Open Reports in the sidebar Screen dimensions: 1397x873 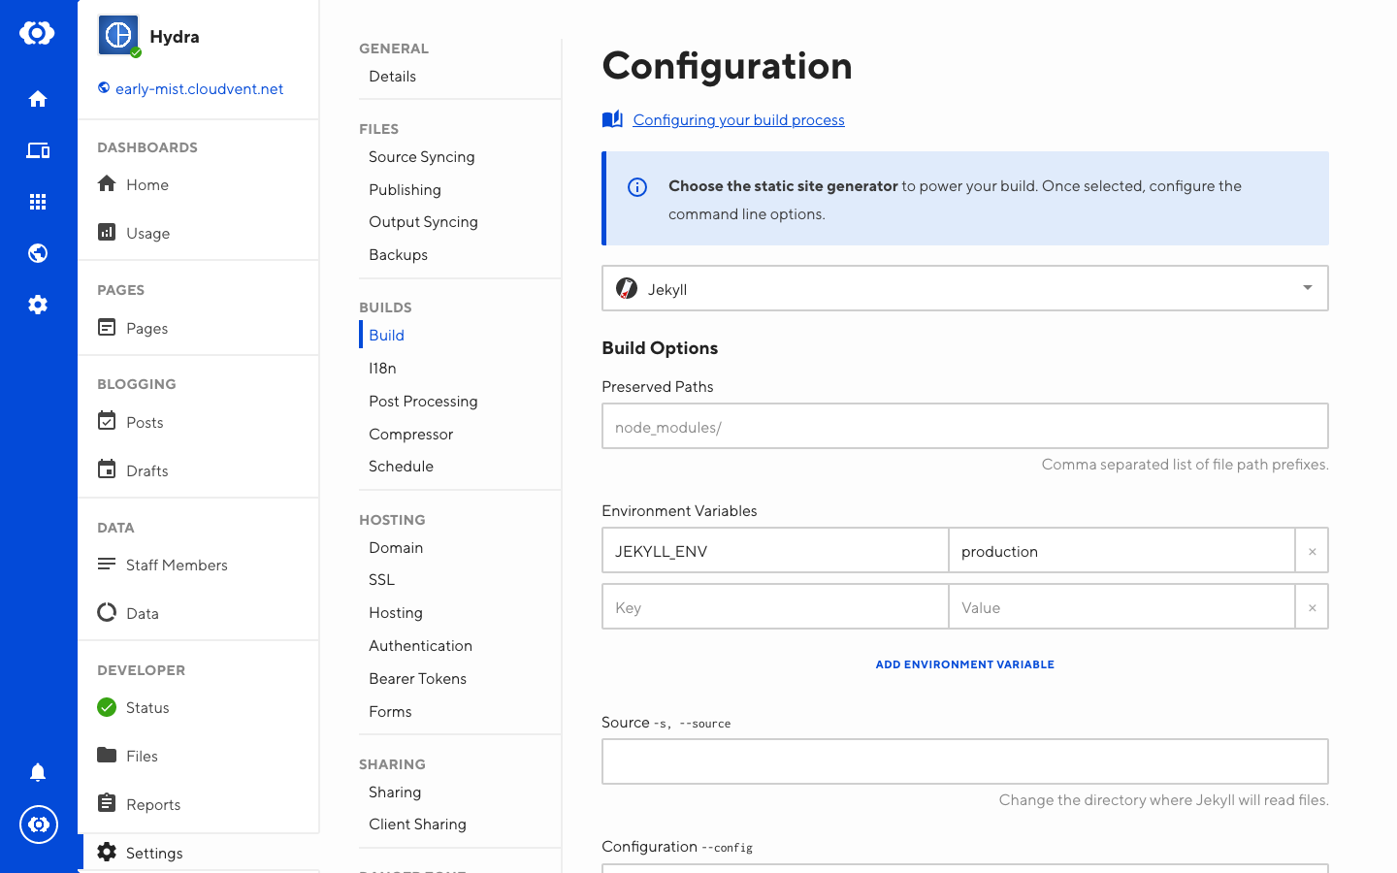pyautogui.click(x=139, y=804)
